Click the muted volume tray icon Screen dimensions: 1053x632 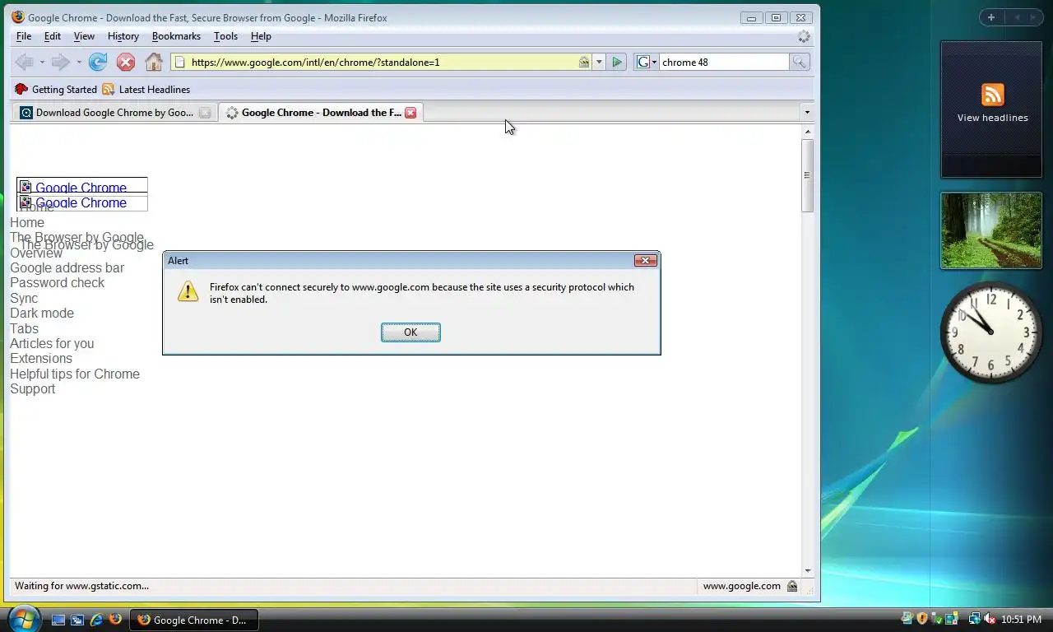point(990,619)
